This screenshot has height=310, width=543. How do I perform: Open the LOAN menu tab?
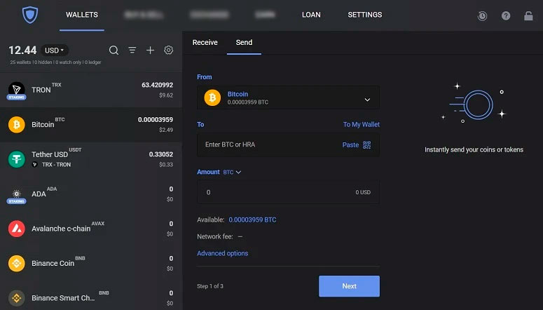(311, 15)
